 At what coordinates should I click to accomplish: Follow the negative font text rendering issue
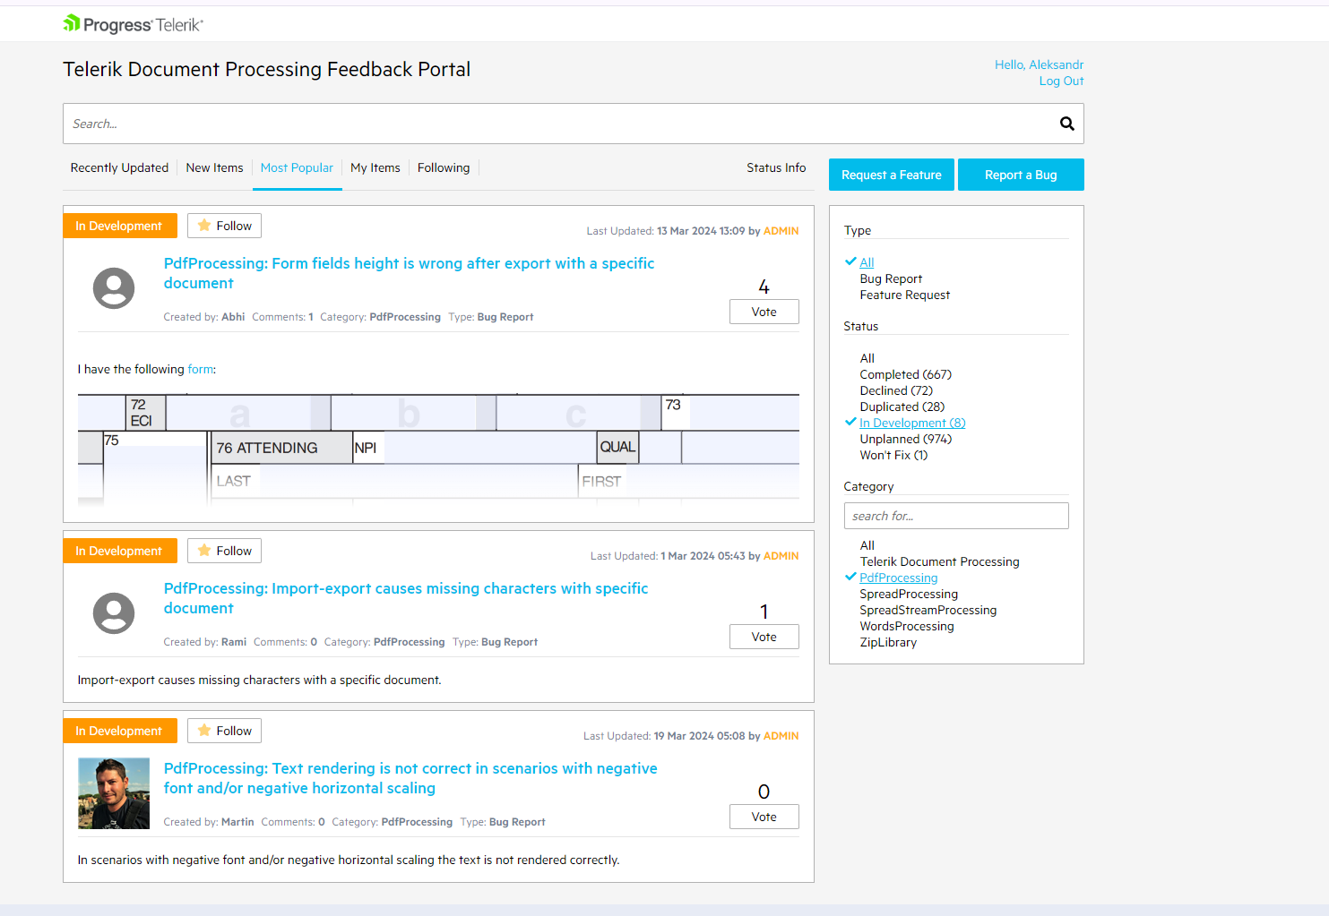pyautogui.click(x=224, y=731)
